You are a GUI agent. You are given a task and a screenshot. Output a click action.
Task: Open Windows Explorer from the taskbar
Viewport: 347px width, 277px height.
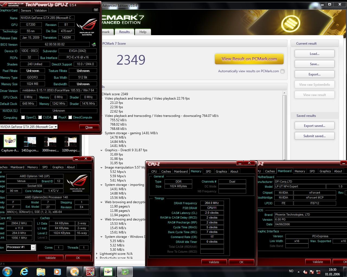[x=41, y=271]
